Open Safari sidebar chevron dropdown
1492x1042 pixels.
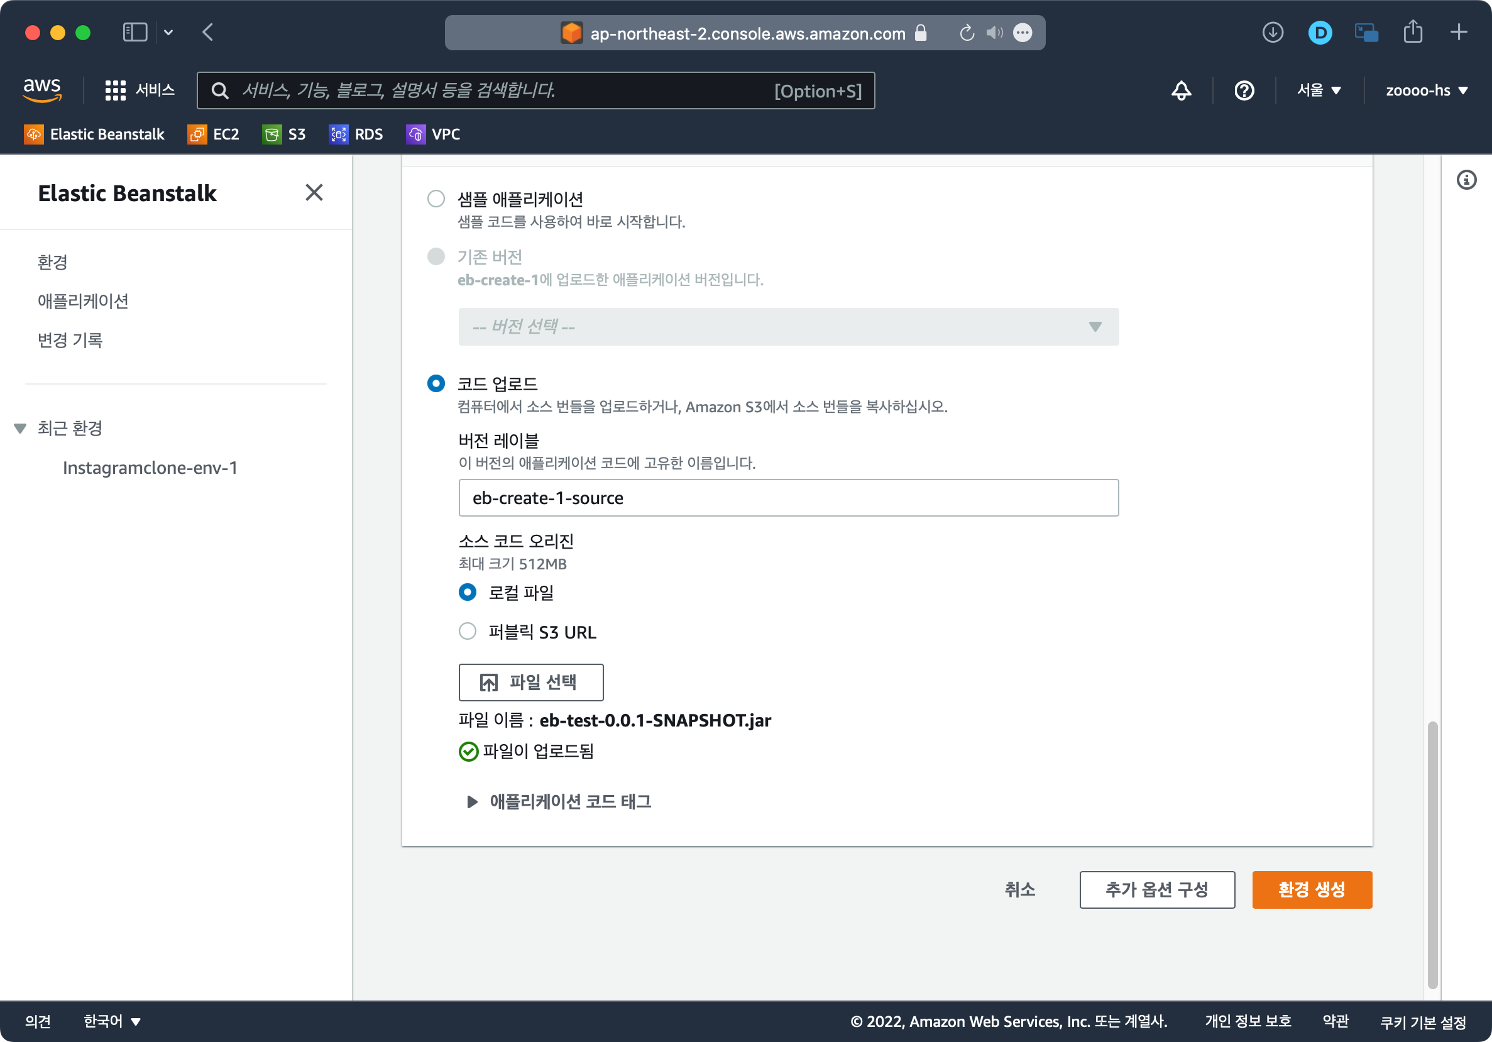click(x=168, y=33)
